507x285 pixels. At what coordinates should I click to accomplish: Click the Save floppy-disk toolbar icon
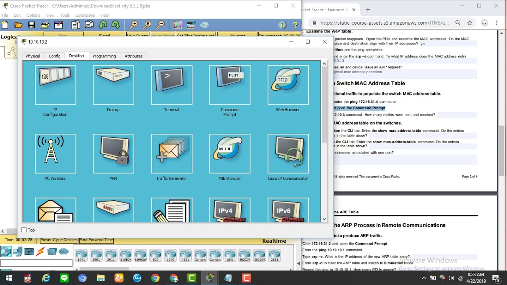tap(32, 25)
